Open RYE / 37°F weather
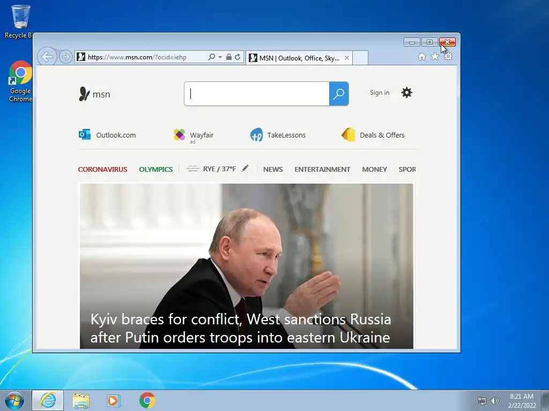 click(x=219, y=169)
